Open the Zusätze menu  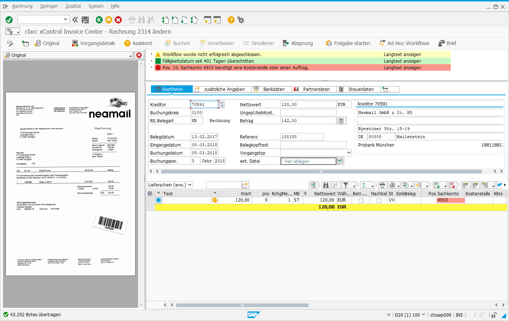pyautogui.click(x=73, y=6)
